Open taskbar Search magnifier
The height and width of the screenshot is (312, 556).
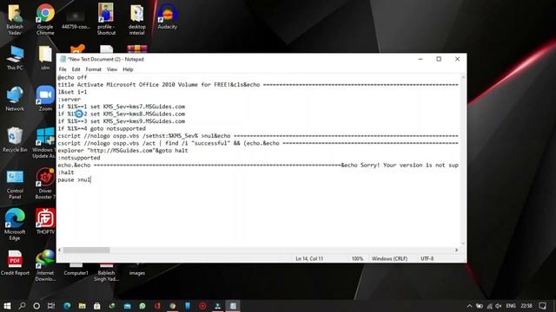pos(22,306)
